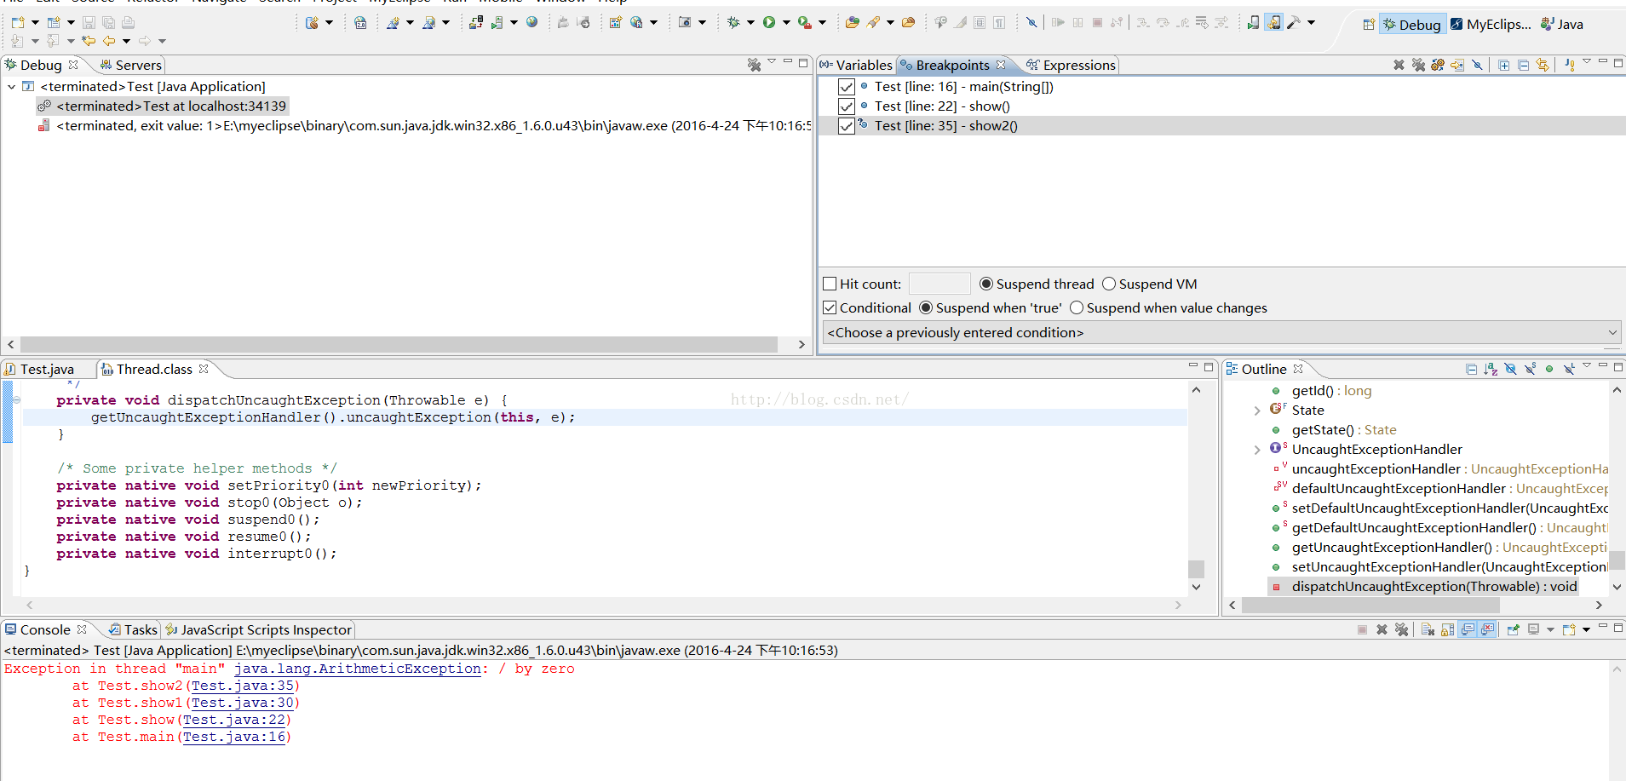Click Scroll Lock icon in Console toolbar
This screenshot has height=781, width=1626.
pos(1447,629)
